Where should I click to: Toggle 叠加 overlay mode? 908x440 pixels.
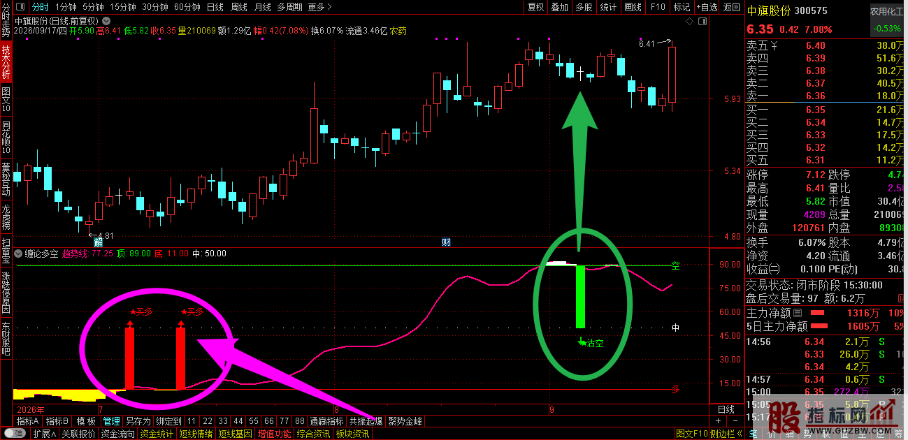(x=559, y=7)
